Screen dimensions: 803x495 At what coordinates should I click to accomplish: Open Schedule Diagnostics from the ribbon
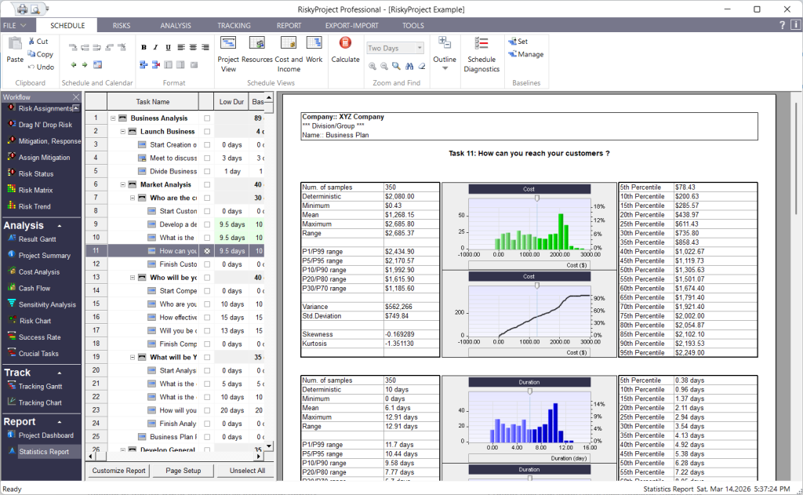coord(481,54)
